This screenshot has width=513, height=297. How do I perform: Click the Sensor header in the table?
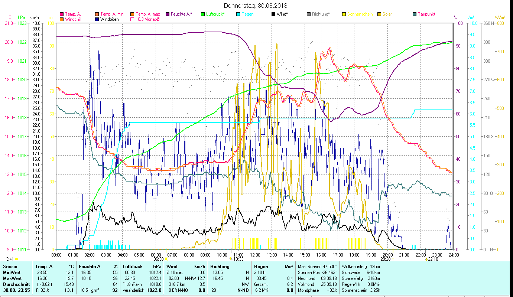coord(10,267)
